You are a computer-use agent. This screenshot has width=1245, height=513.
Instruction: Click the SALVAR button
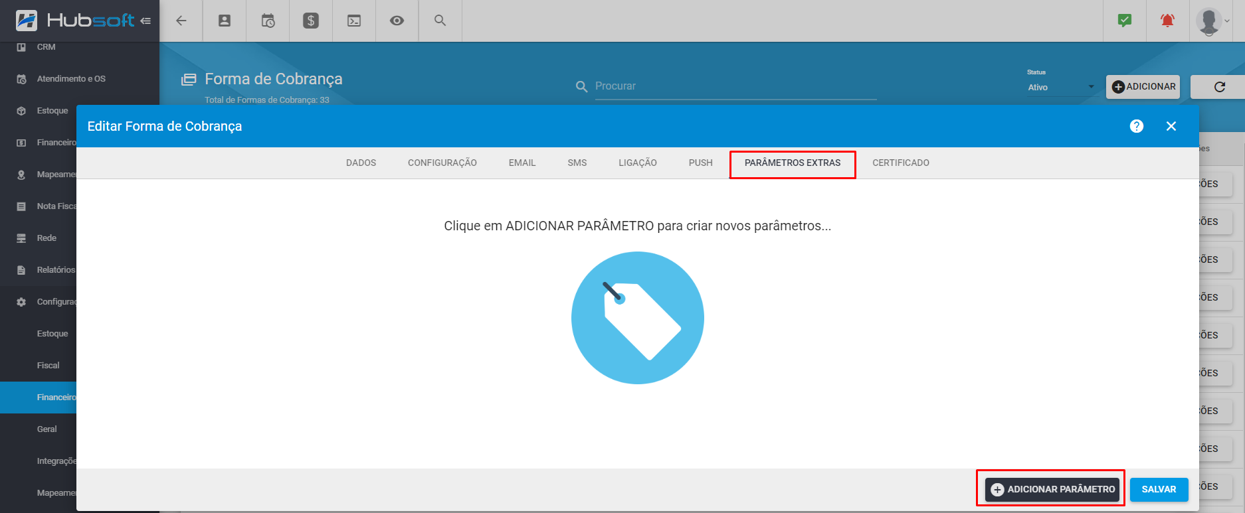(1159, 489)
